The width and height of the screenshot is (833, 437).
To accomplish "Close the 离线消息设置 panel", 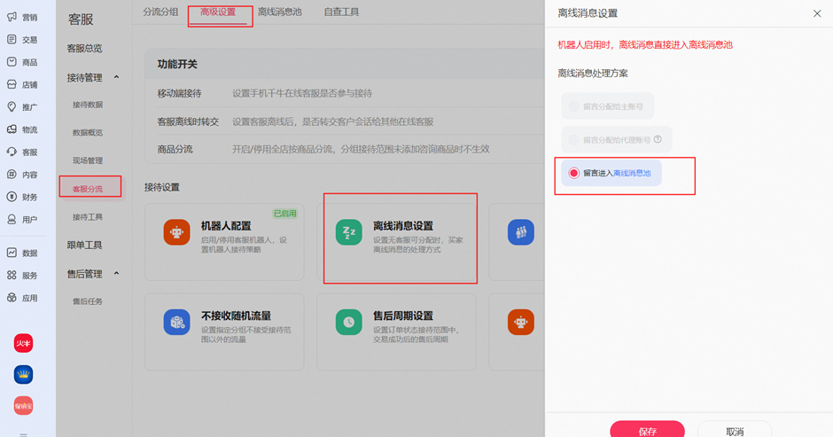I will tap(817, 13).
